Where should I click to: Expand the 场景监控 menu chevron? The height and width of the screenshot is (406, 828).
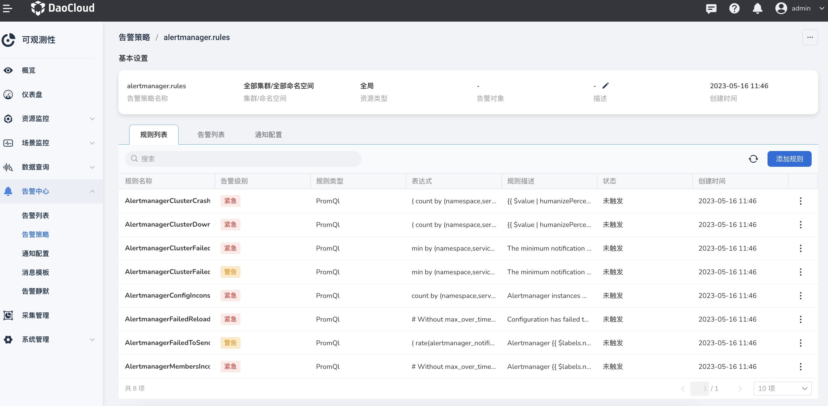(92, 143)
